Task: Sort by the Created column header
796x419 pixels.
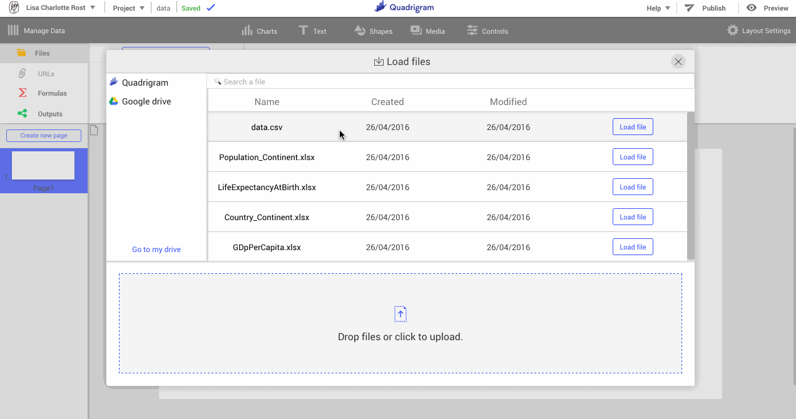Action: (387, 102)
